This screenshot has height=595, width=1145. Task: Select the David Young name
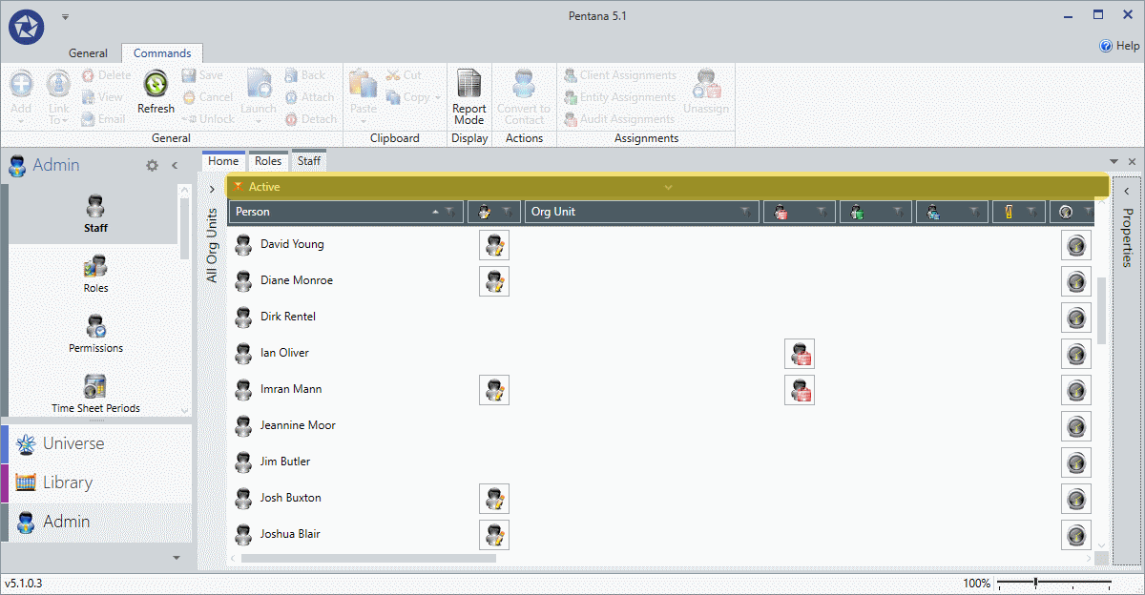[x=292, y=244]
